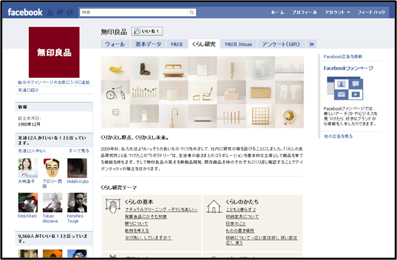Open 分け洗い、していますか？ link

148,237
